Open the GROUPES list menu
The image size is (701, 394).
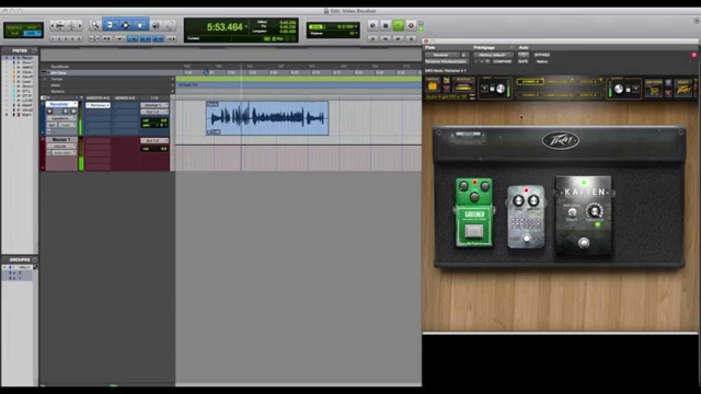(x=35, y=259)
